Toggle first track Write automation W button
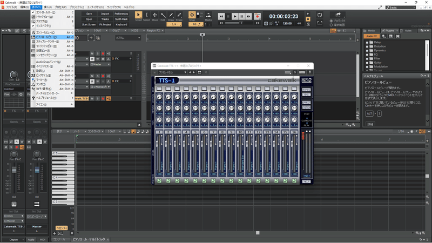 pos(98,59)
